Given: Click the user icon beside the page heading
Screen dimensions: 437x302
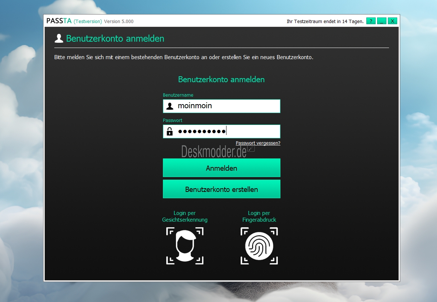Looking at the screenshot, I should tap(59, 38).
